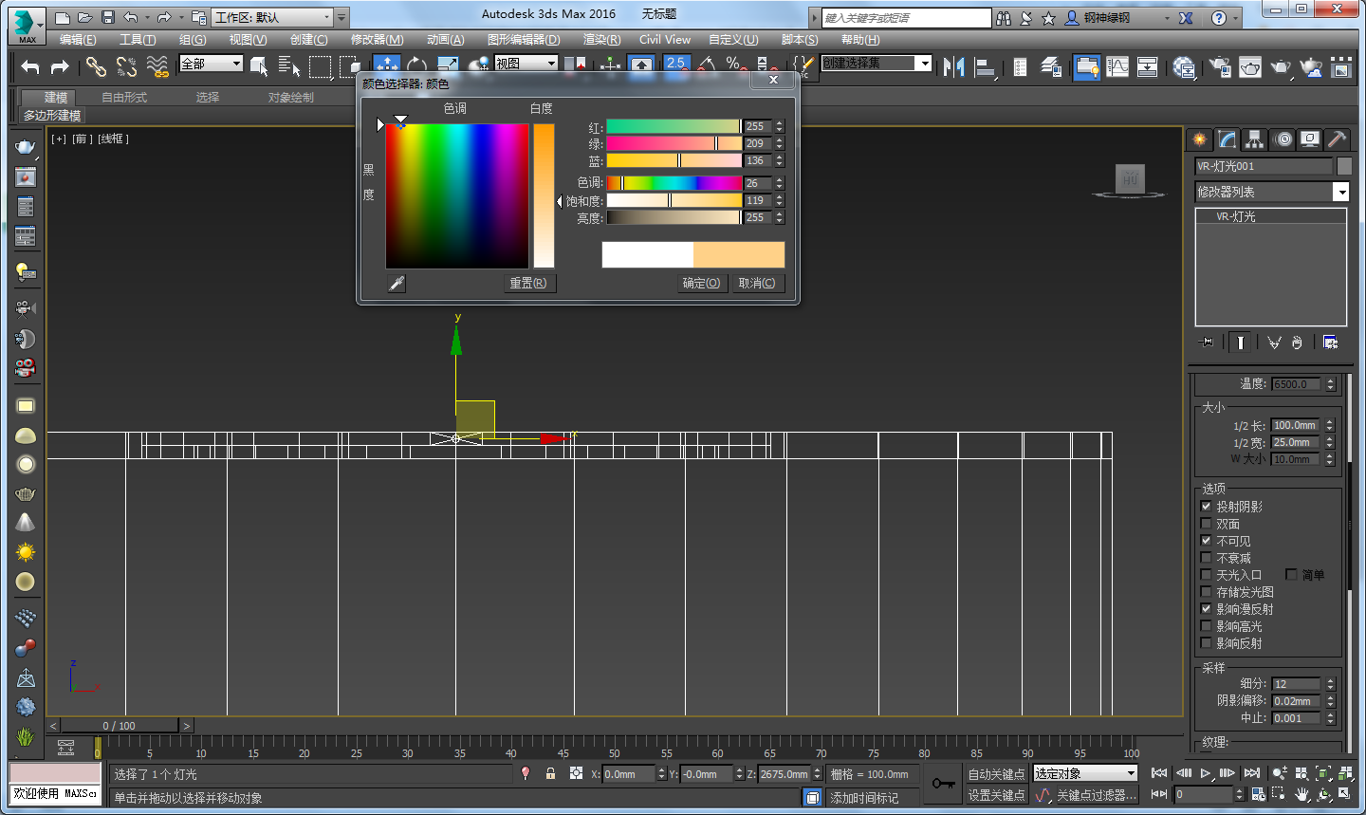The image size is (1366, 815).
Task: Click the Pin Stack icon below modifier list
Action: click(1206, 342)
